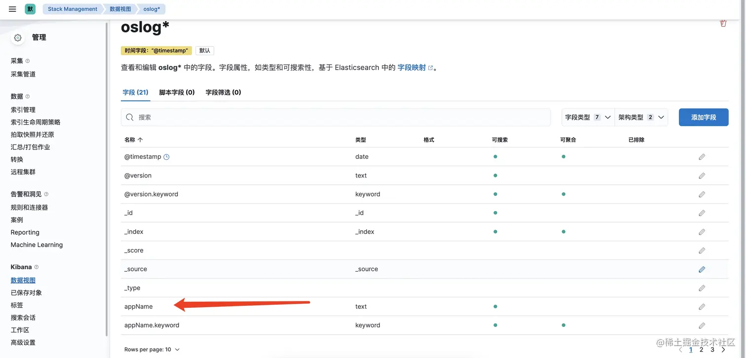746x358 pixels.
Task: Click the 时间字段 "@timestamp" badge
Action: point(156,51)
